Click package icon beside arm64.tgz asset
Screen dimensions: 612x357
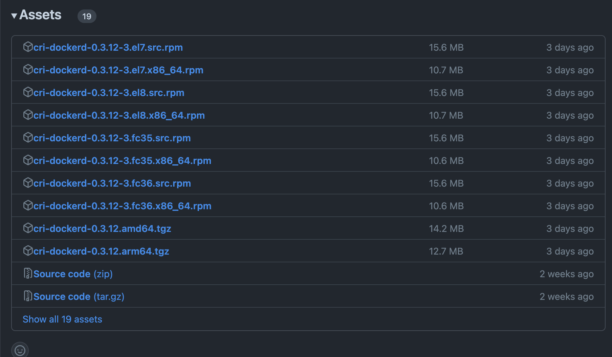coord(28,251)
